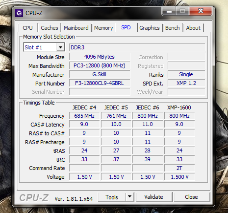Image resolution: width=228 pixels, height=213 pixels.
Task: Click the Validate button
Action: (x=153, y=197)
